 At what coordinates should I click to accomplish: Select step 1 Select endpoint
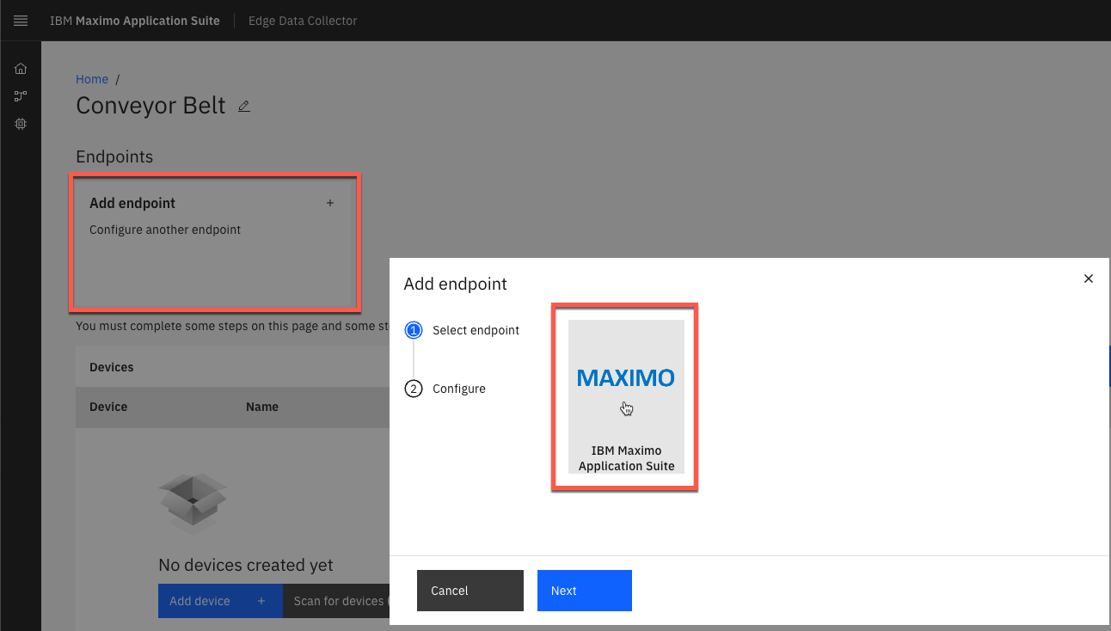[x=463, y=330]
